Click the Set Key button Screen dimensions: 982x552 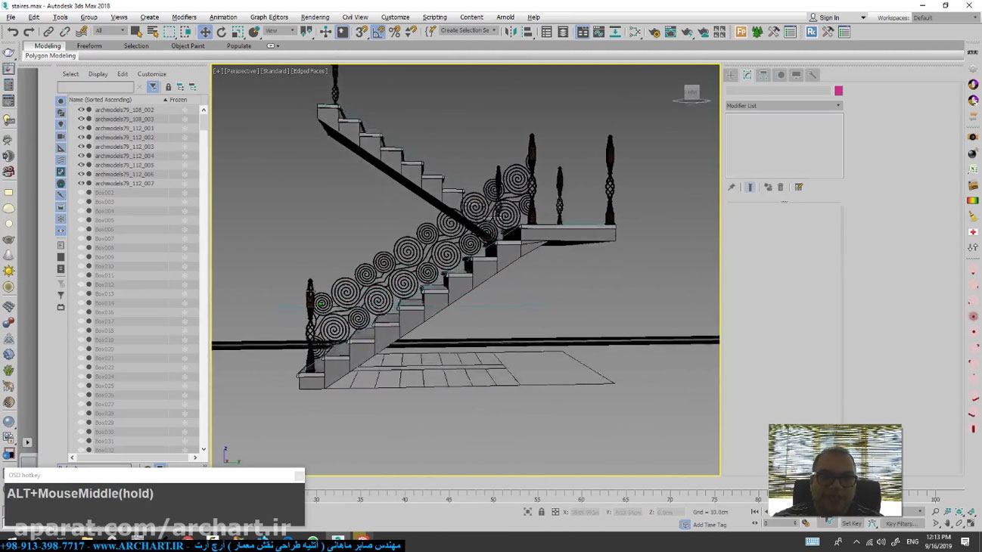click(x=851, y=523)
